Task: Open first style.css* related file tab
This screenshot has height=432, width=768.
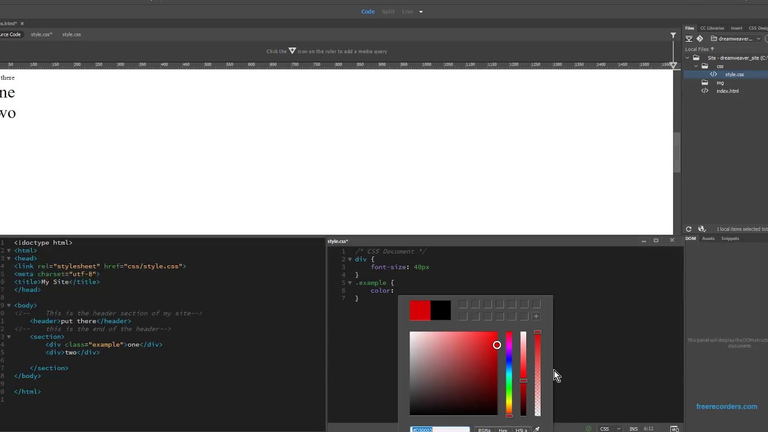Action: 41,34
